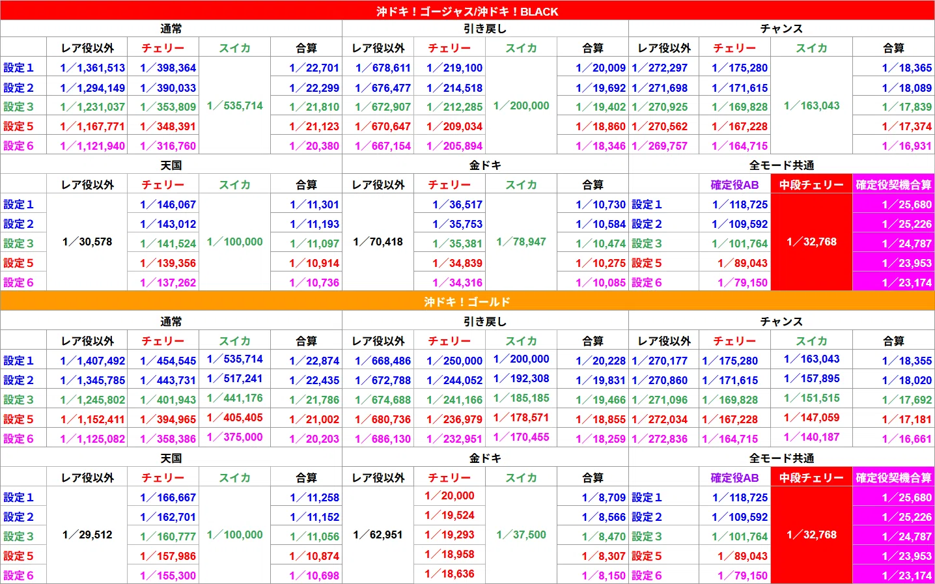The height and width of the screenshot is (584, 935).
Task: Select the merged cell "1／29,512"
Action: [87, 535]
